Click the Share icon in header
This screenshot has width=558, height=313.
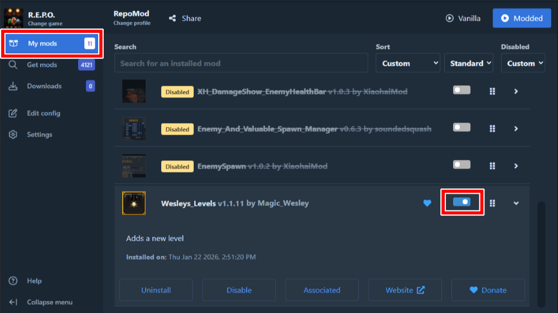click(172, 18)
